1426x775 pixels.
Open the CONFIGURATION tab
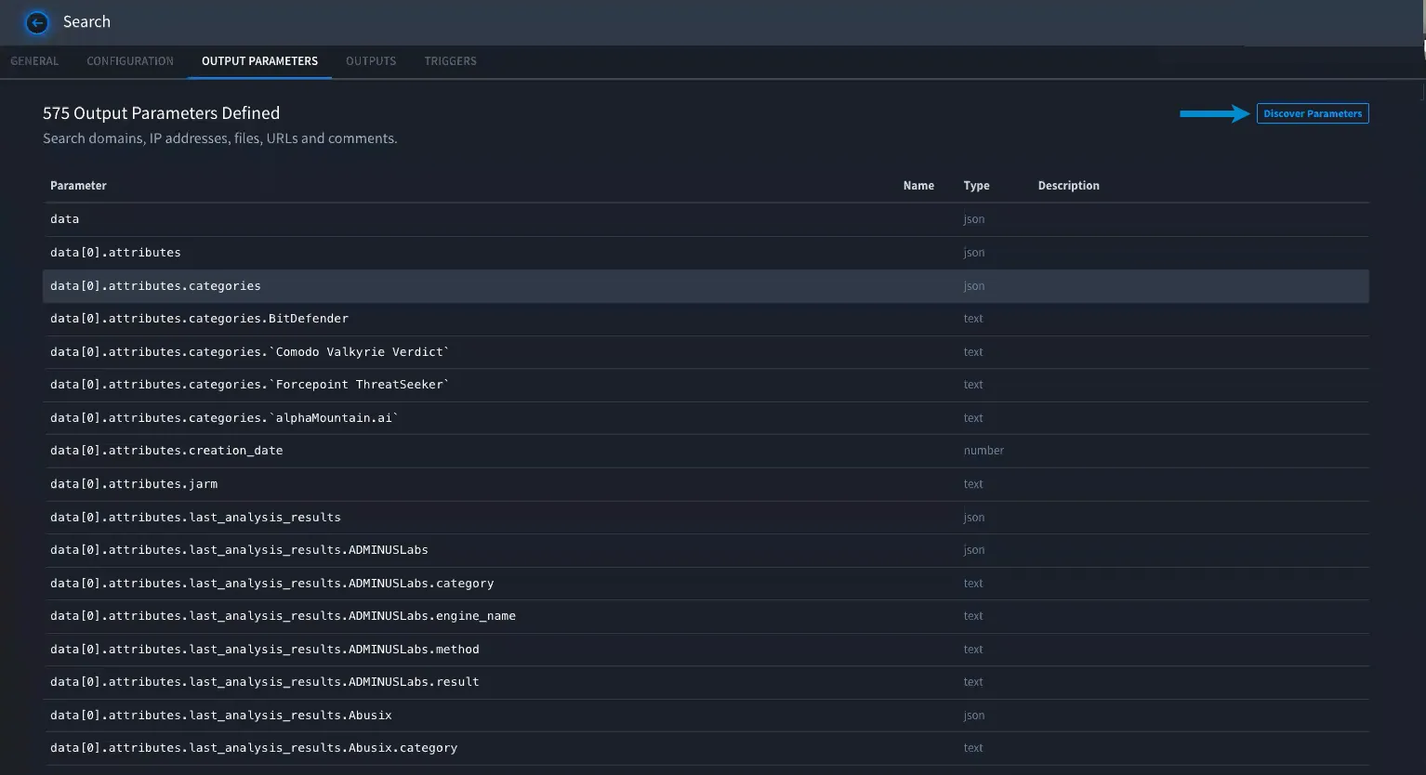[130, 61]
